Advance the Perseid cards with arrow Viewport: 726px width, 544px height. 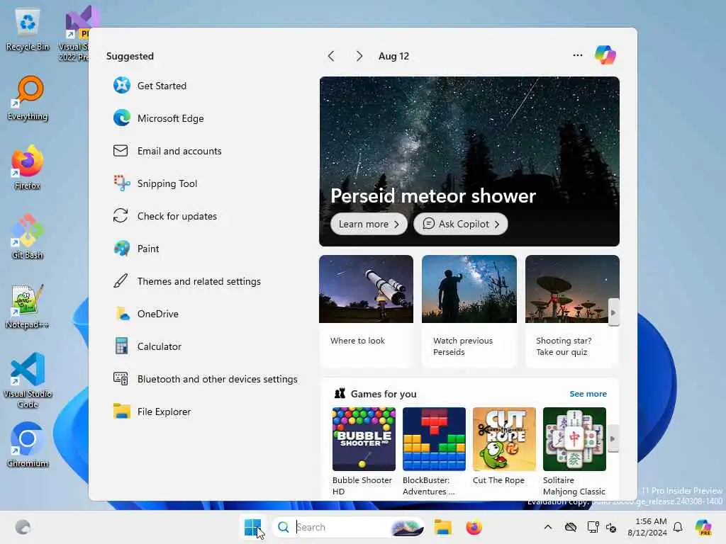(x=613, y=312)
